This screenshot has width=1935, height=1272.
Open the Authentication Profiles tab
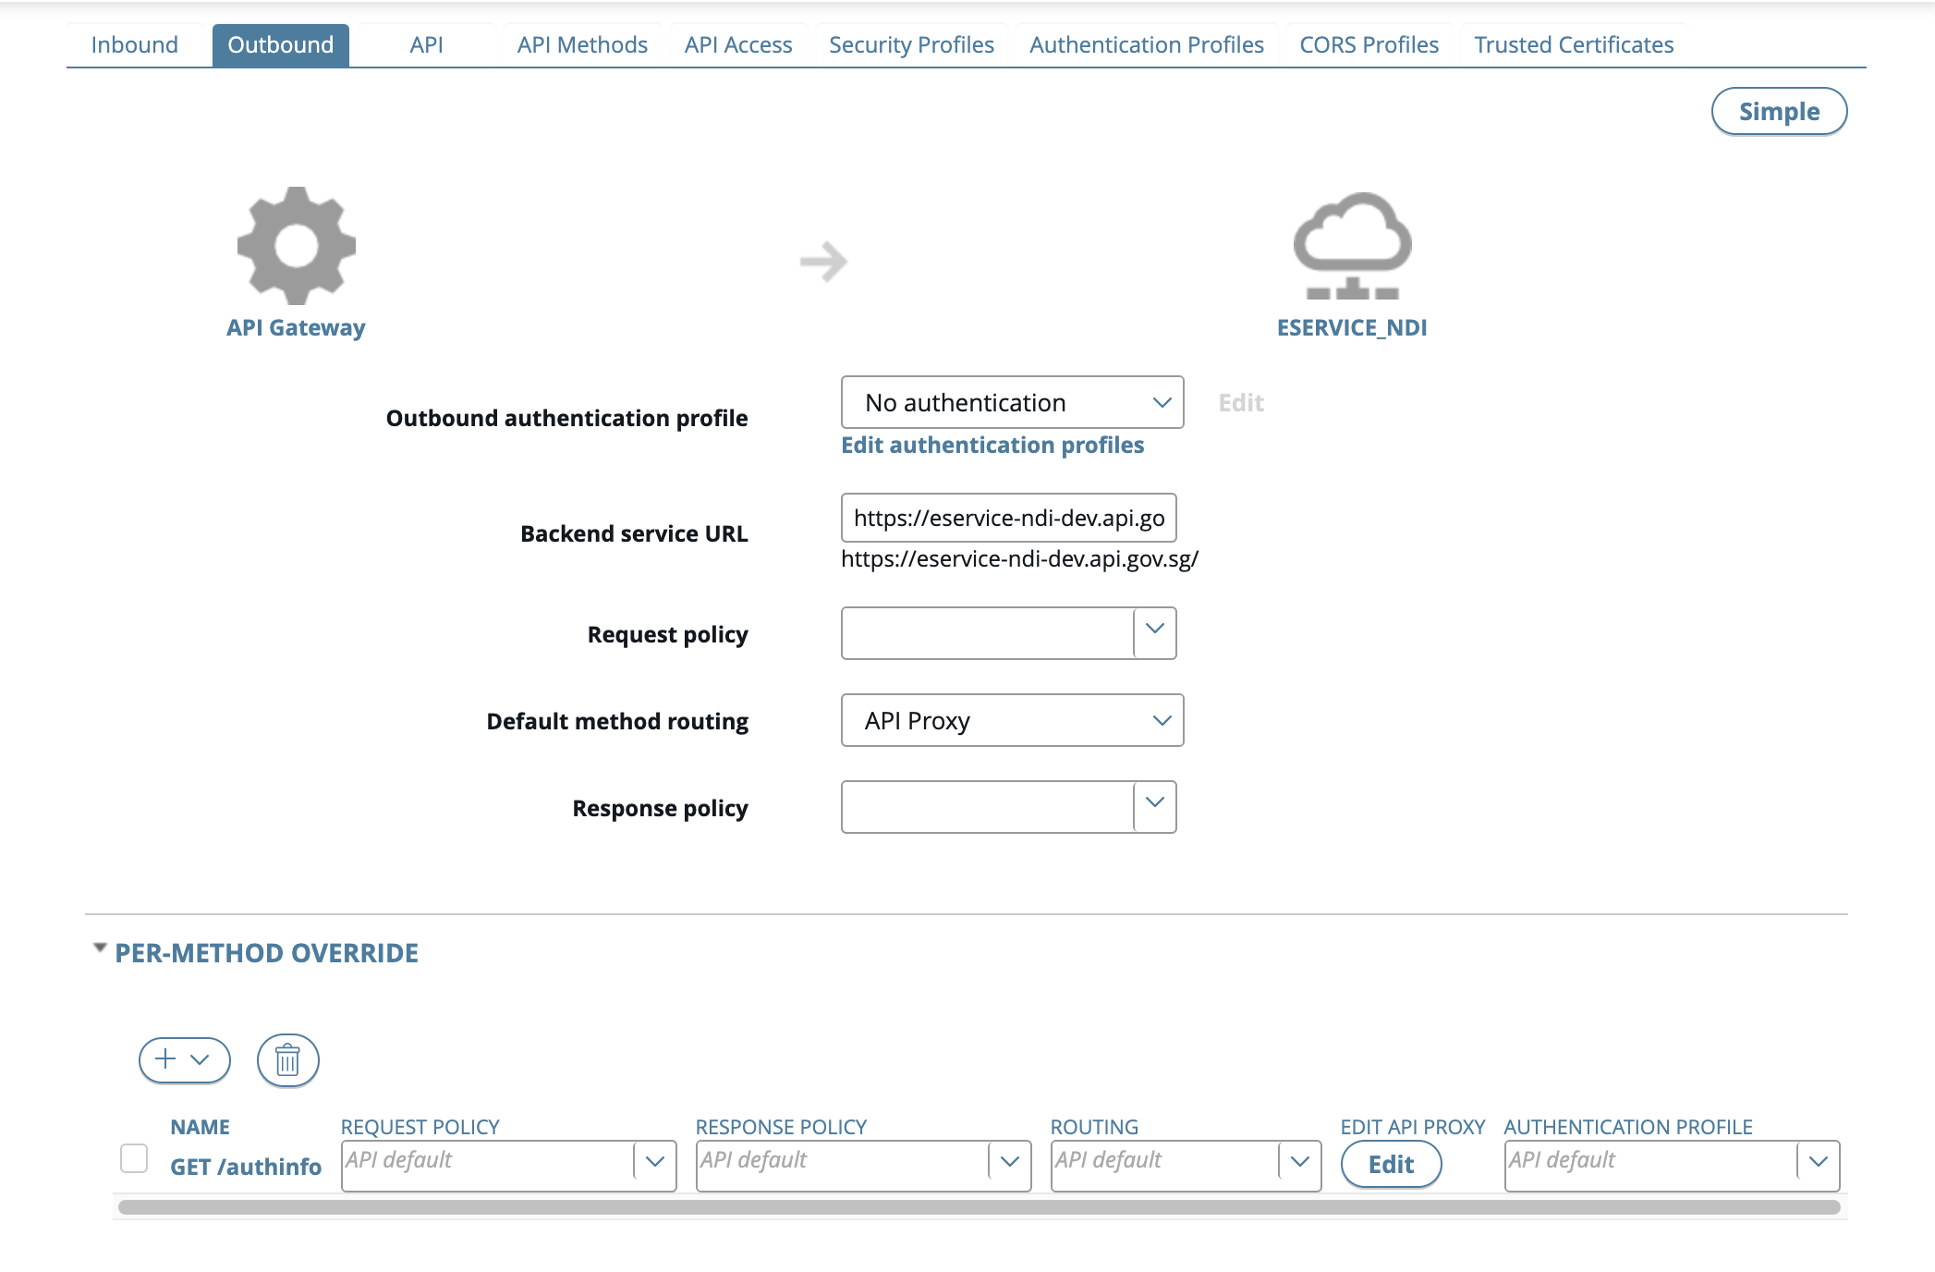(x=1147, y=44)
